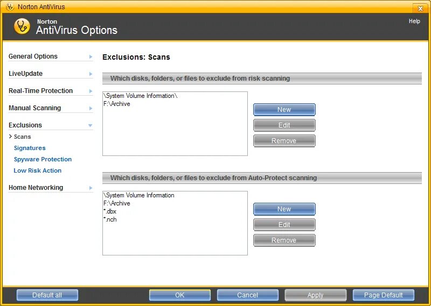Viewport: 431px width, 306px height.
Task: Select *.dbx entry in Auto-Protect list
Action: click(110, 211)
